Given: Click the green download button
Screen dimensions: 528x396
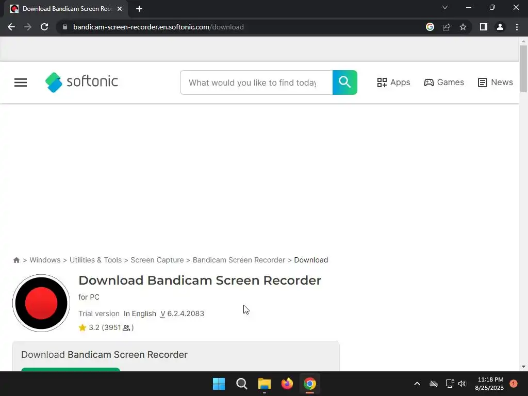Looking at the screenshot, I should [x=71, y=369].
